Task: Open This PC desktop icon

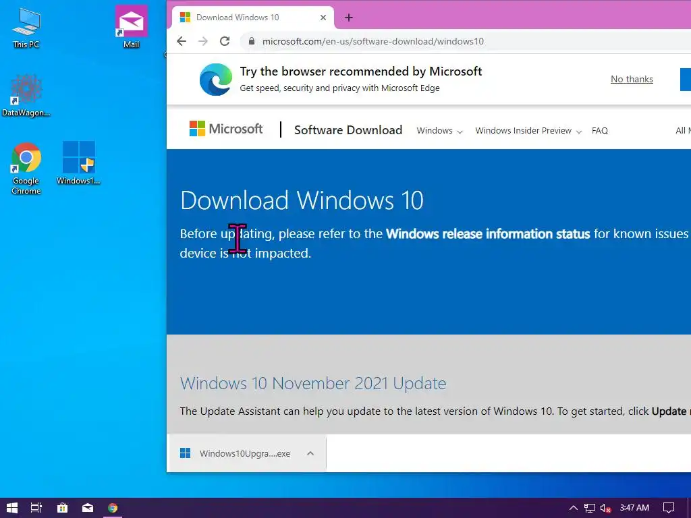Action: [26, 28]
